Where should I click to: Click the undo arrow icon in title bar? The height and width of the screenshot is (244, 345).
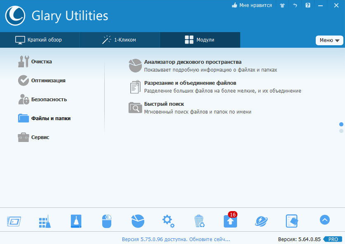295,5
